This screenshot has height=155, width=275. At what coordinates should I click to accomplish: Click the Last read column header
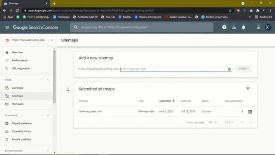(x=186, y=101)
